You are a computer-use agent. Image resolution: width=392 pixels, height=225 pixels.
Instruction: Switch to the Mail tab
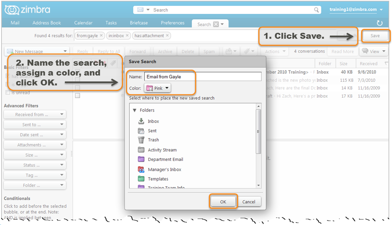point(15,23)
